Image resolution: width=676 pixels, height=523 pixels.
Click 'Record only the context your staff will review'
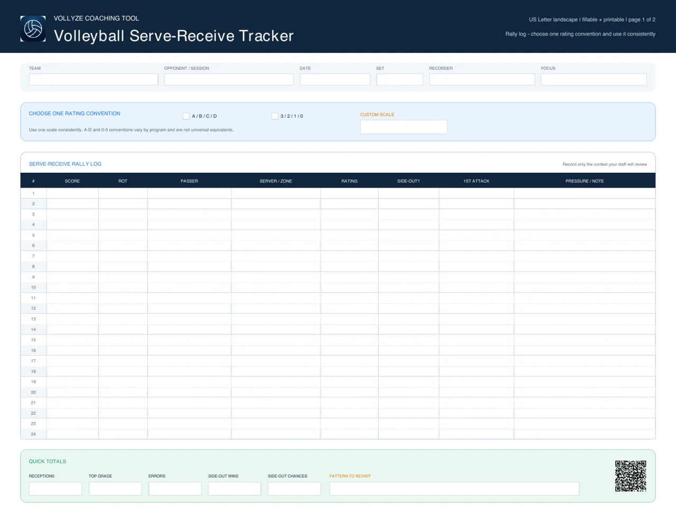coord(605,164)
